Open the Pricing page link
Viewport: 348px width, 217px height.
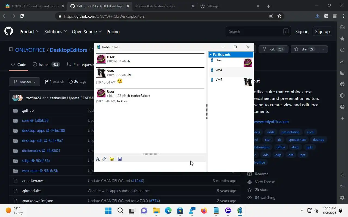[x=113, y=31]
